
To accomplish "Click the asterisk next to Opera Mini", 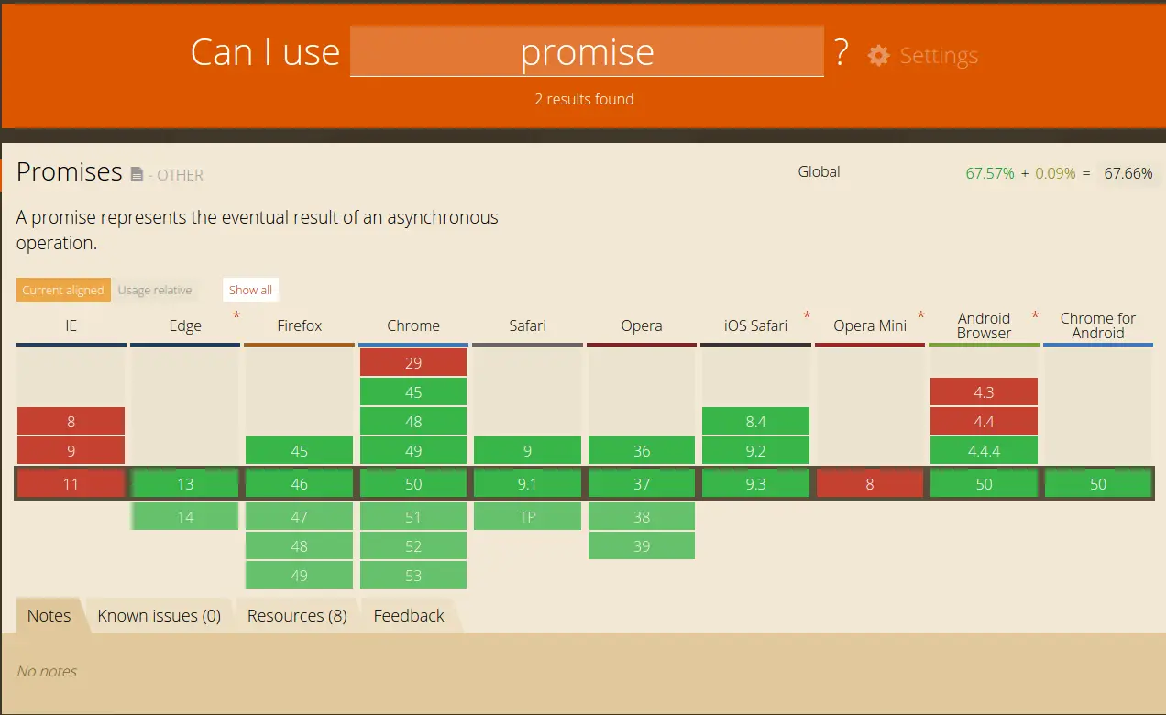I will tap(921, 316).
